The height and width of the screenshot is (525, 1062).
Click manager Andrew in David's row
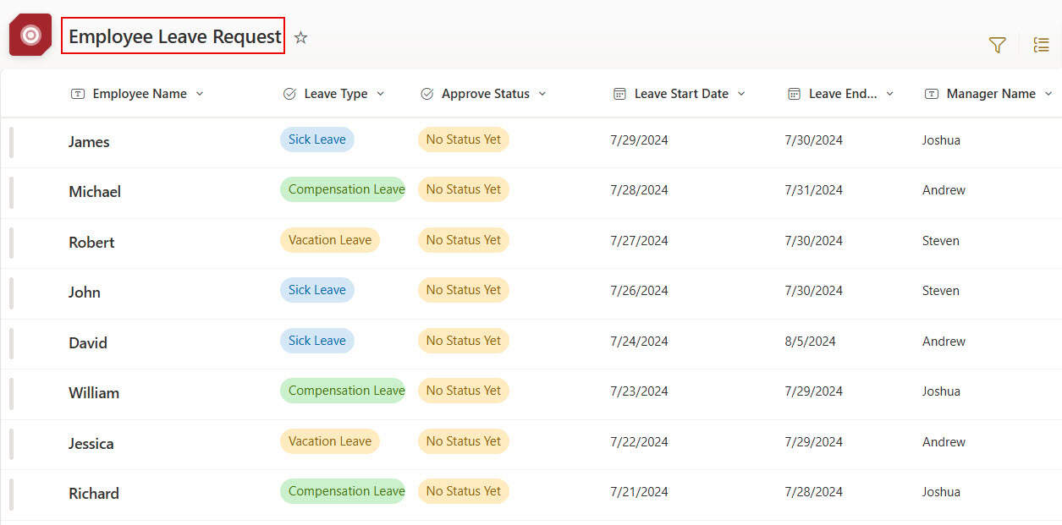point(944,342)
